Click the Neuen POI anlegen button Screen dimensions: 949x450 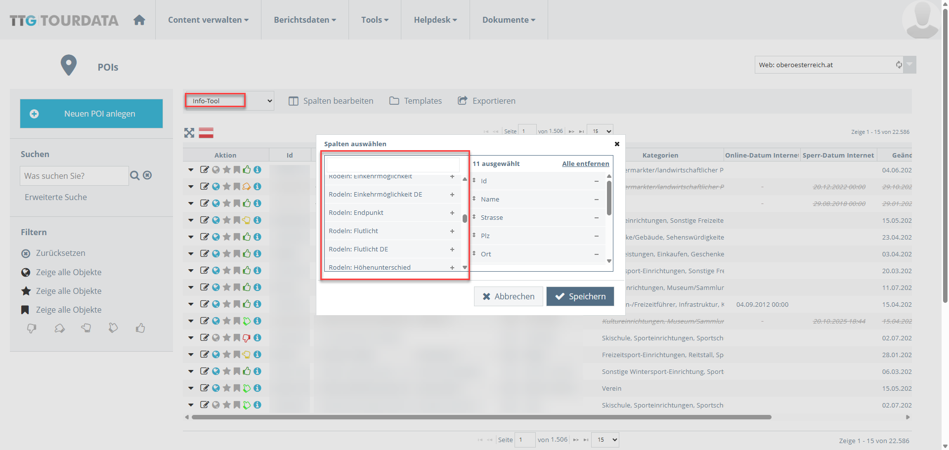point(91,114)
